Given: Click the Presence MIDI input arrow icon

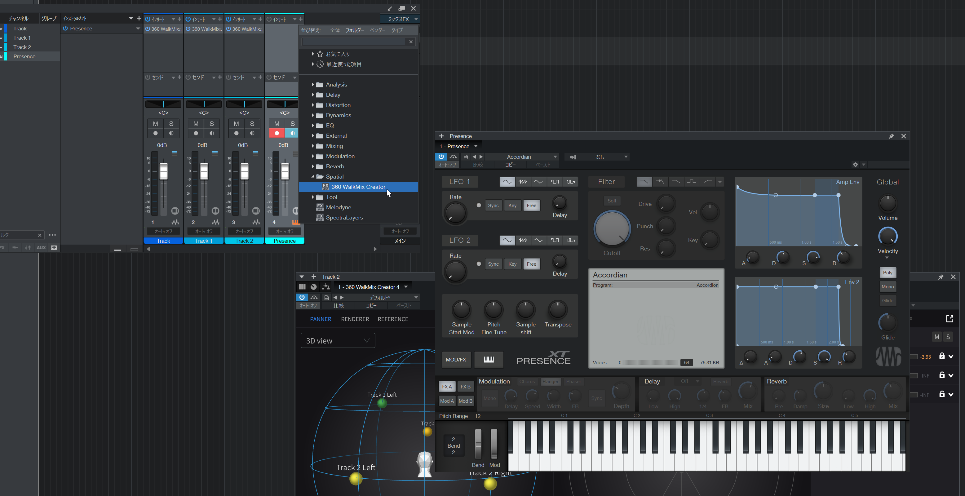Looking at the screenshot, I should [573, 157].
